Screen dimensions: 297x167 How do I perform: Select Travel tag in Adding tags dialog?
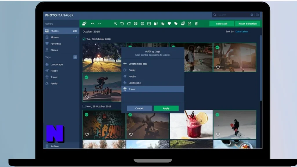pos(153,89)
